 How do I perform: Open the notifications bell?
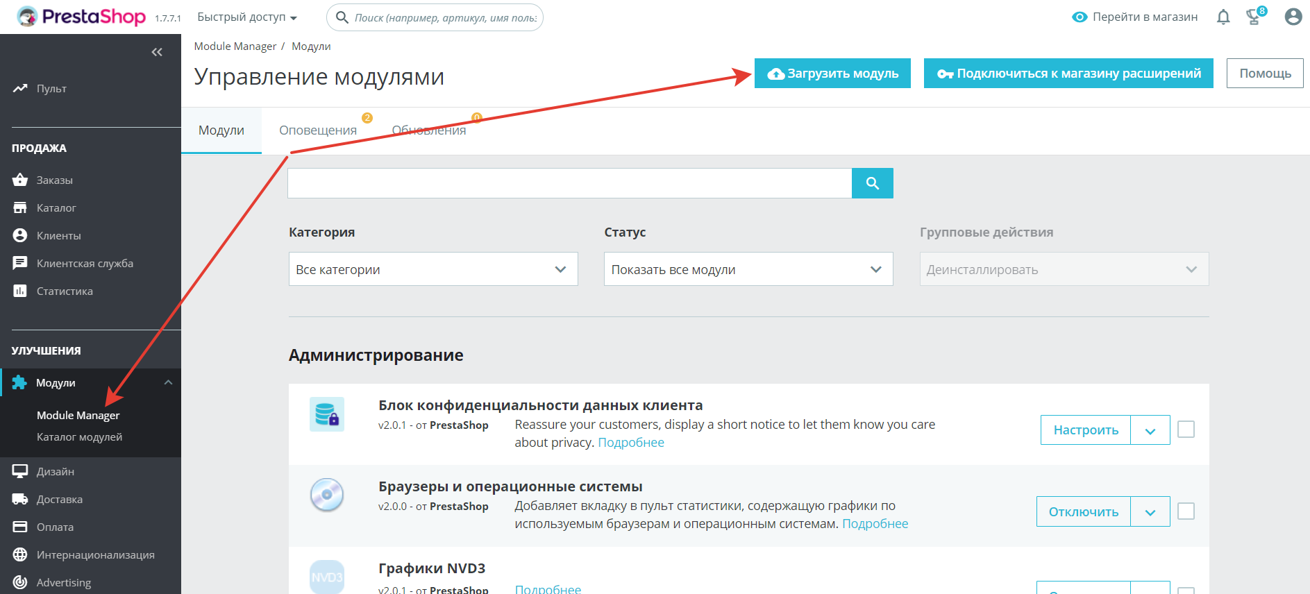pos(1223,17)
